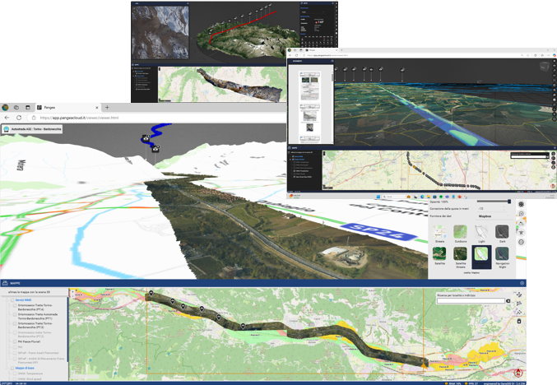Open the MAPPE panel settings icon

click(522, 283)
